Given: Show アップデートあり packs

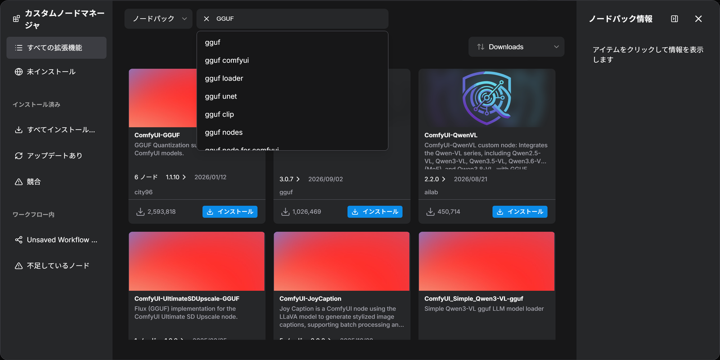Looking at the screenshot, I should click(x=56, y=156).
